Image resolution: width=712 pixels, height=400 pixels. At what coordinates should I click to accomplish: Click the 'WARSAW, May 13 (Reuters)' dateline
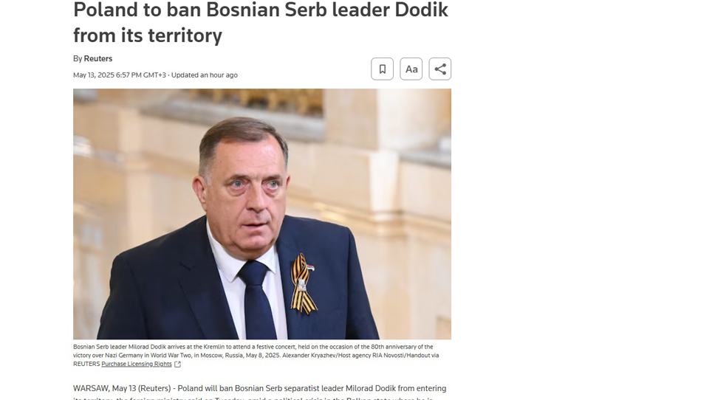[122, 388]
